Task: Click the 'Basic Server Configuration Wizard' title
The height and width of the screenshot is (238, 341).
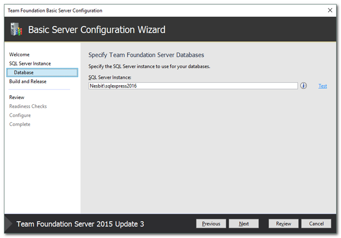Action: coord(97,30)
